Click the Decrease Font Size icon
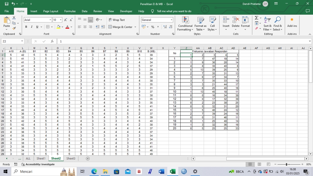Image resolution: width=313 pixels, height=176 pixels. 71,20
